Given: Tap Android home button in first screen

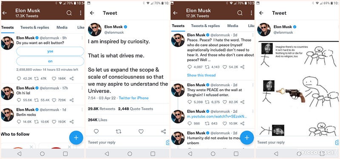Looking at the screenshot, I should coord(42,153).
